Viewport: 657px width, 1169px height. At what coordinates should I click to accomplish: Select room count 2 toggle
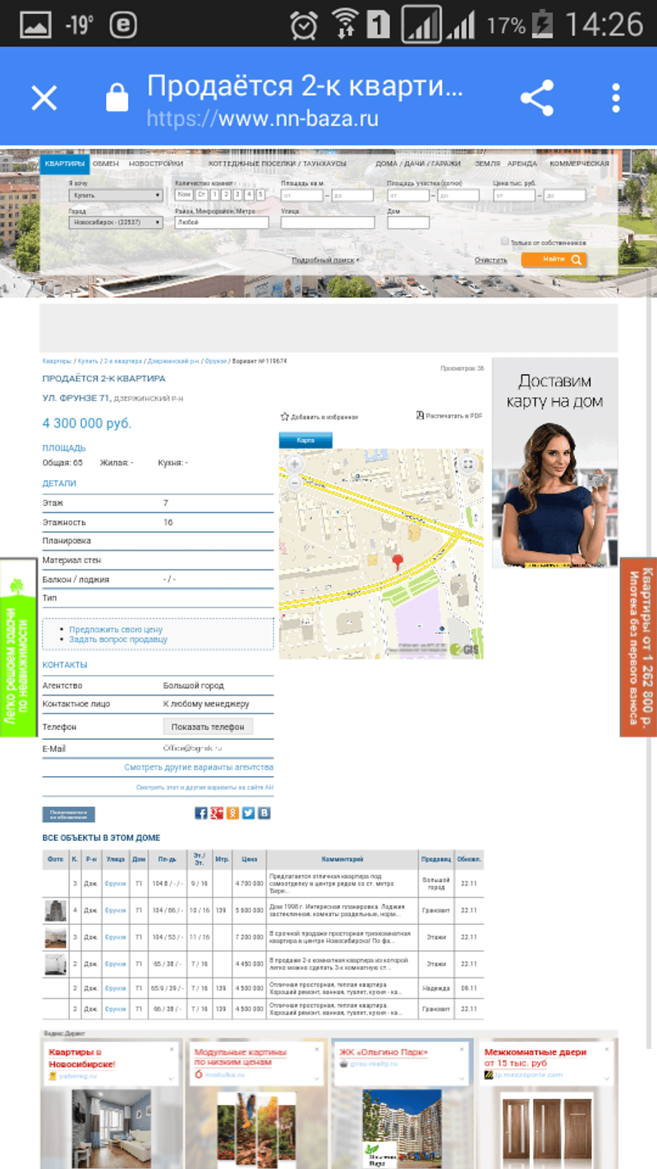(226, 196)
